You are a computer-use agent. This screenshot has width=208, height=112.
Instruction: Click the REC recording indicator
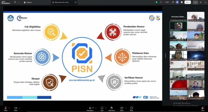[x=167, y=2]
